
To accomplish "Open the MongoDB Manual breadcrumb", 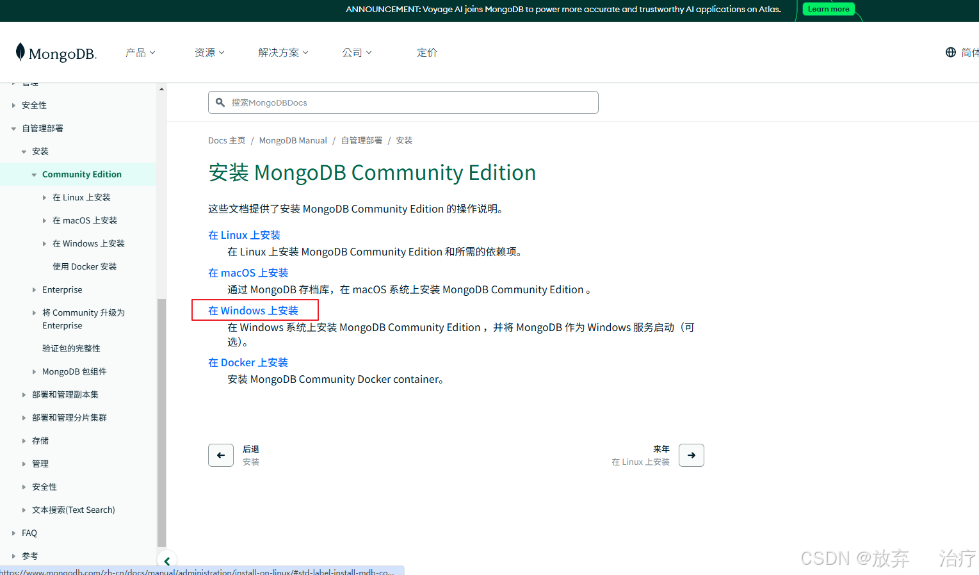I will click(293, 140).
